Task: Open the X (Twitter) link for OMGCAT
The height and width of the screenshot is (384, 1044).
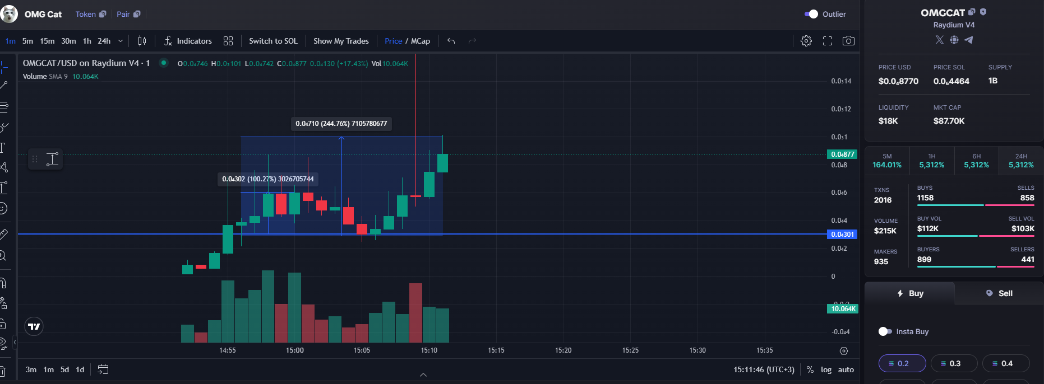Action: click(940, 40)
